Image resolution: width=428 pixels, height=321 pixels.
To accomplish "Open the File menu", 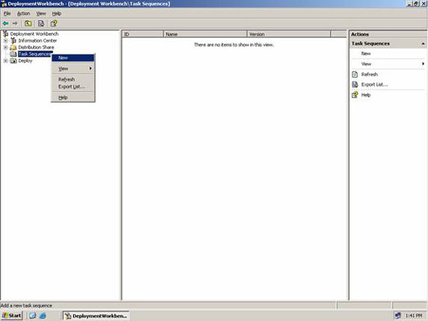I will pyautogui.click(x=7, y=13).
